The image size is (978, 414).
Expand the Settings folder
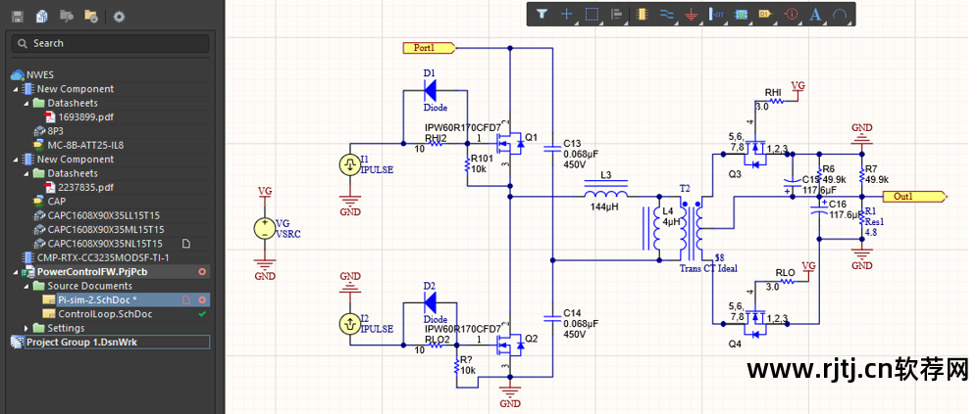coord(26,328)
